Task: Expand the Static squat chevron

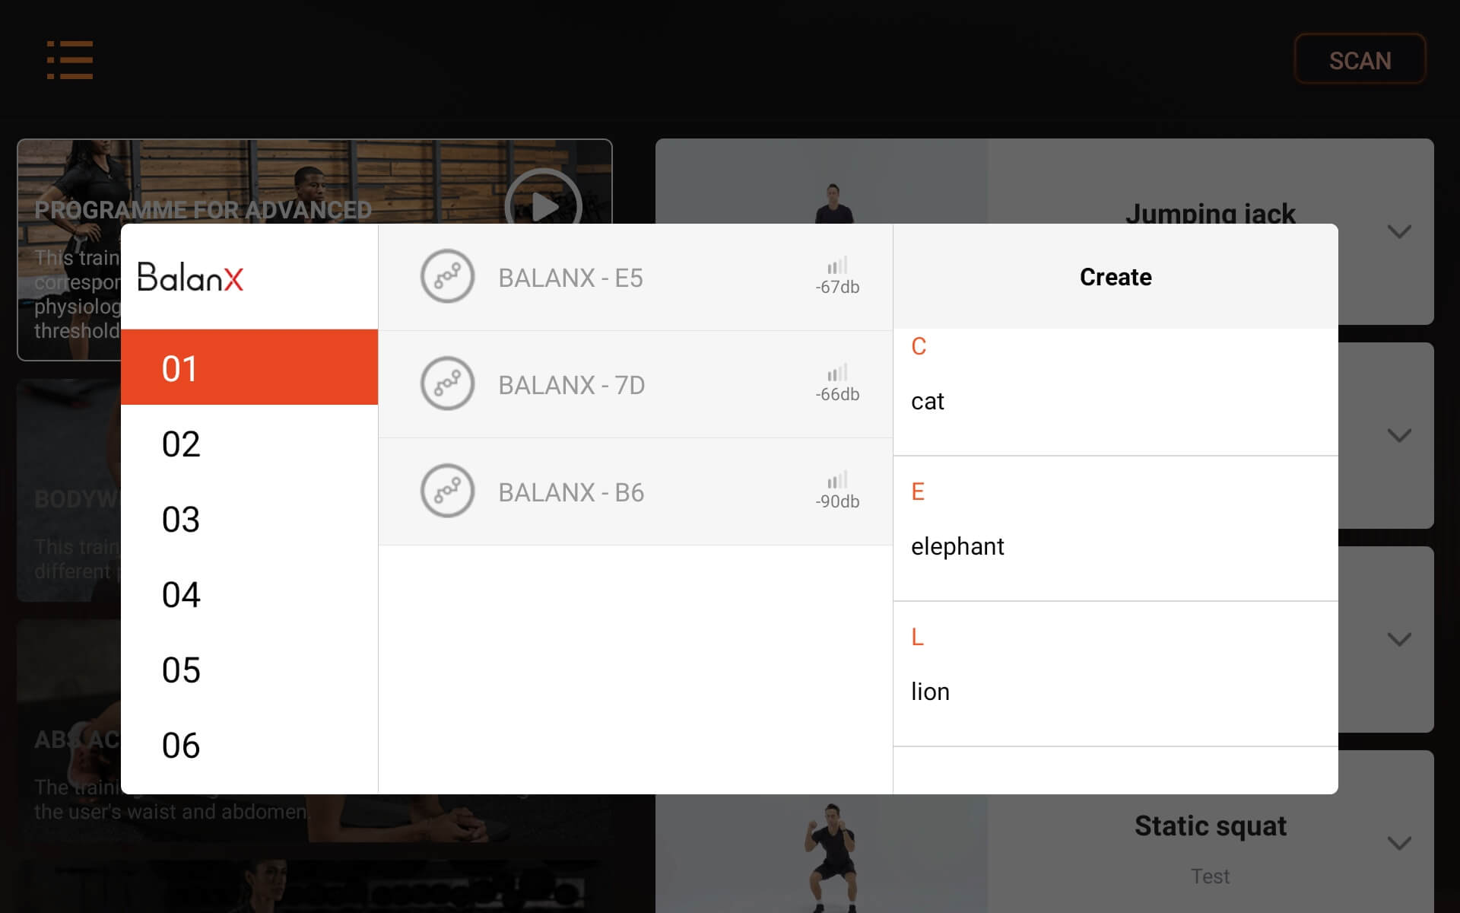Action: tap(1399, 843)
